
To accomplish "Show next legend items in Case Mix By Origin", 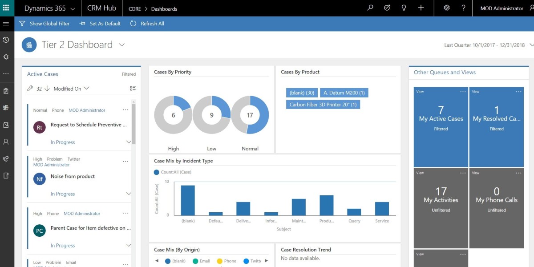I will tap(266, 261).
